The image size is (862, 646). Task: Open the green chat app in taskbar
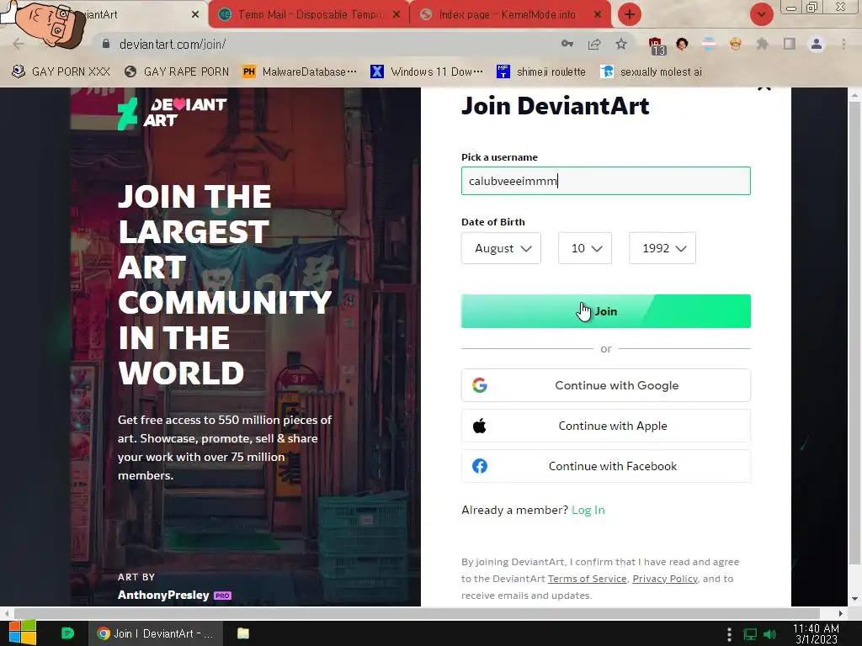pyautogui.click(x=67, y=633)
